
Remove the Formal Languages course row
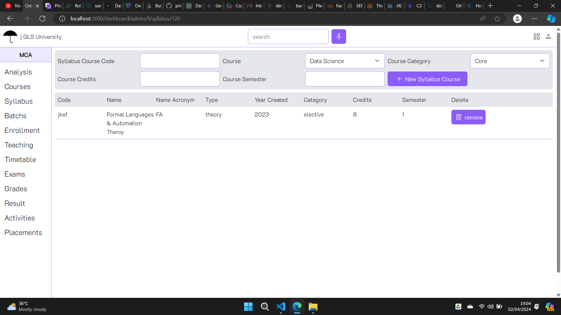[468, 117]
